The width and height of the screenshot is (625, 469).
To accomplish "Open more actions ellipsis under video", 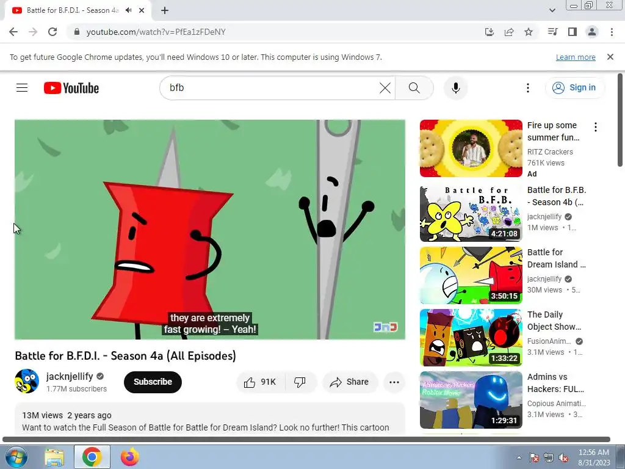I will pyautogui.click(x=394, y=382).
